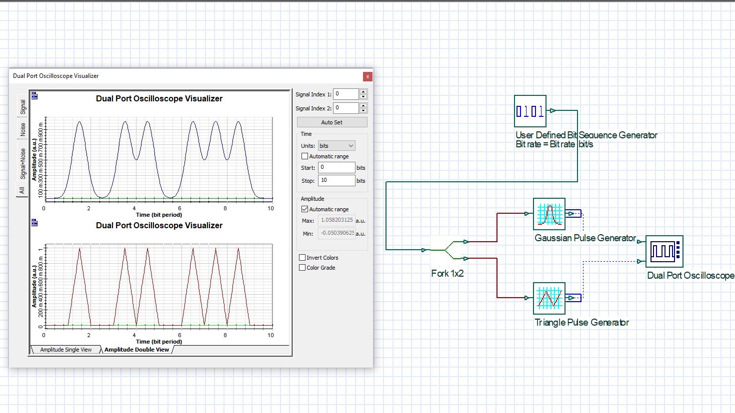
Task: Click the Stop time input field
Action: coord(336,180)
